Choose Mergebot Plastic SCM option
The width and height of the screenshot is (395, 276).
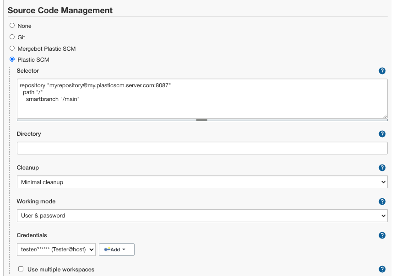click(x=12, y=48)
